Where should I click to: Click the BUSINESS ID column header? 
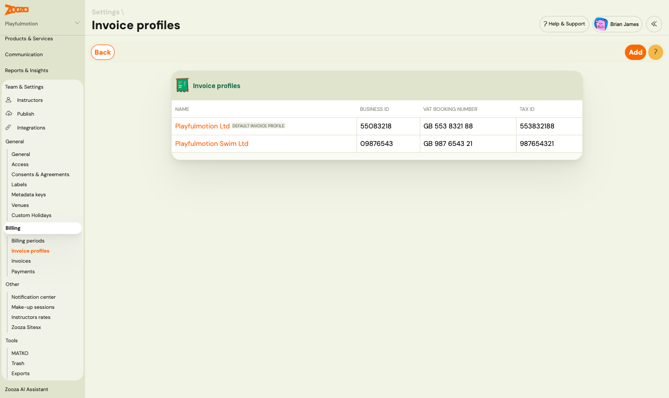[375, 109]
